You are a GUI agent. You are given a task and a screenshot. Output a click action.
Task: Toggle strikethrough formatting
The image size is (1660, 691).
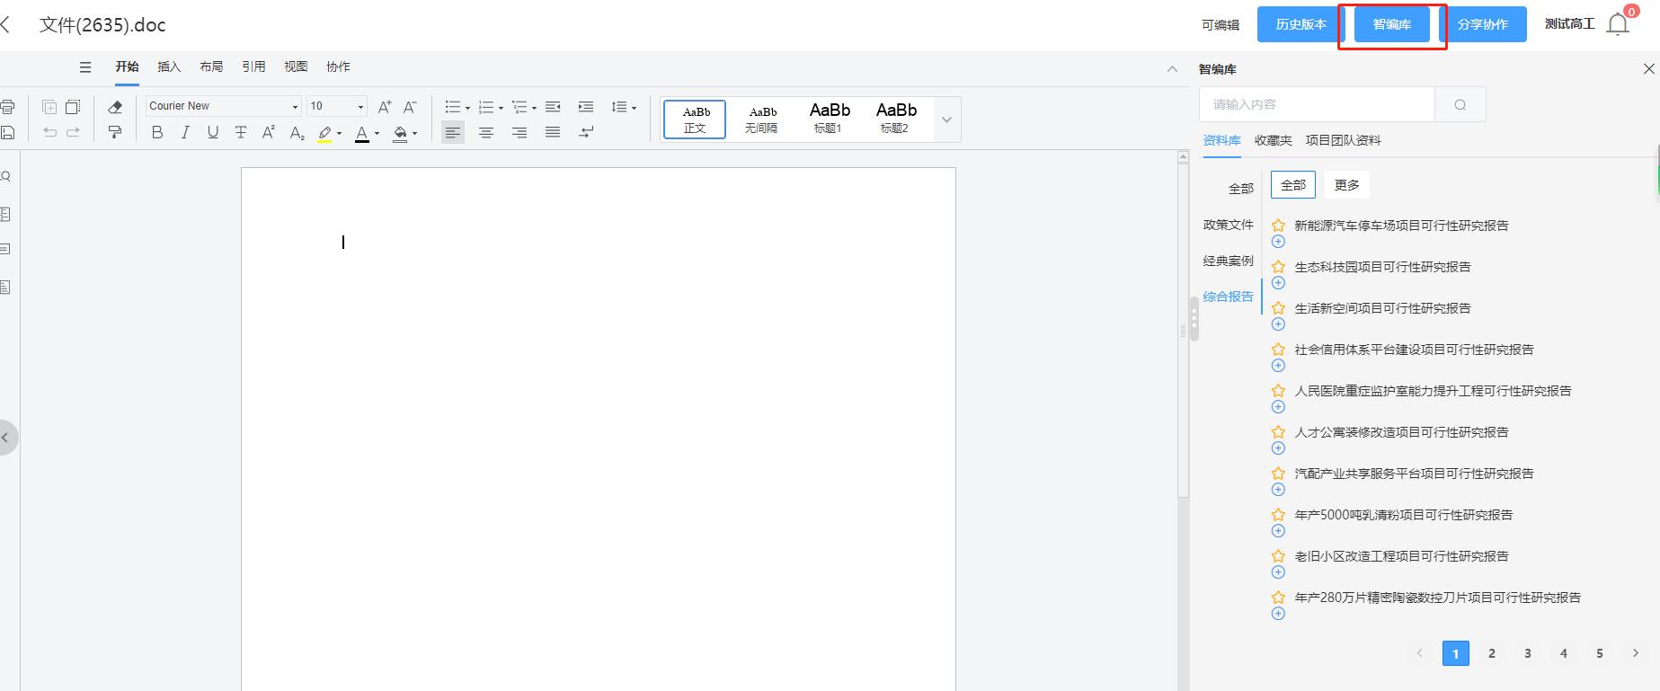241,133
